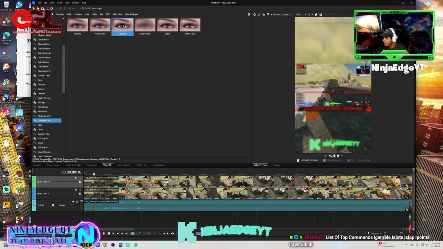Image resolution: width=443 pixels, height=249 pixels.
Task: Filter effects by Third Party category
Action: point(118,14)
